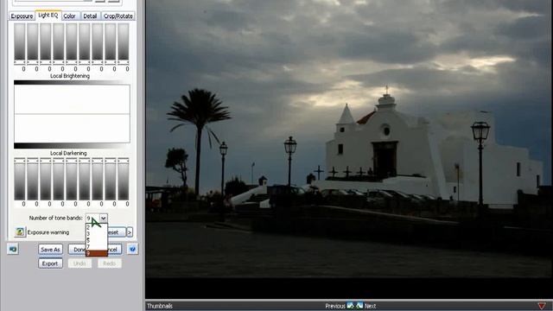Click the church photo preview
The height and width of the screenshot is (311, 553).
tap(349, 138)
